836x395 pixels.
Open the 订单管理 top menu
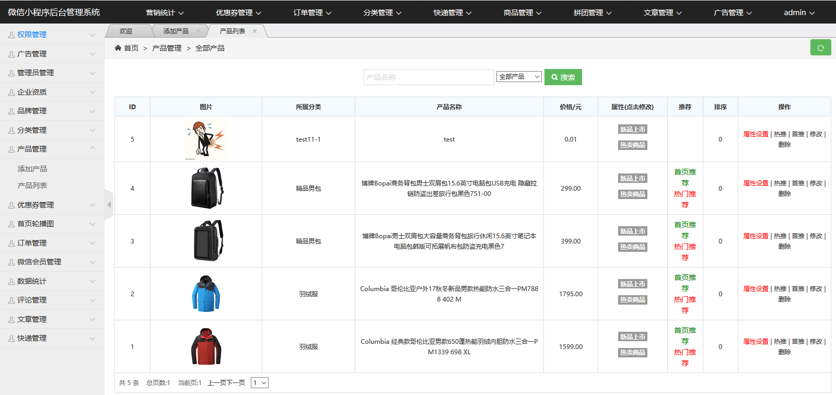tap(312, 13)
